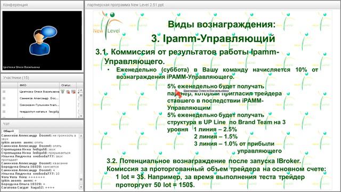
Task: Click slide line '1 линия – 2.5%'
Action: [x=215, y=129]
